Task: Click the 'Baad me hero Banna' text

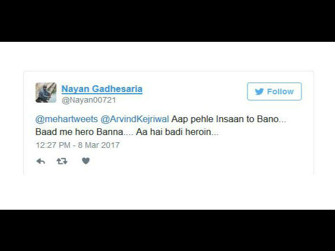Action: (x=79, y=132)
